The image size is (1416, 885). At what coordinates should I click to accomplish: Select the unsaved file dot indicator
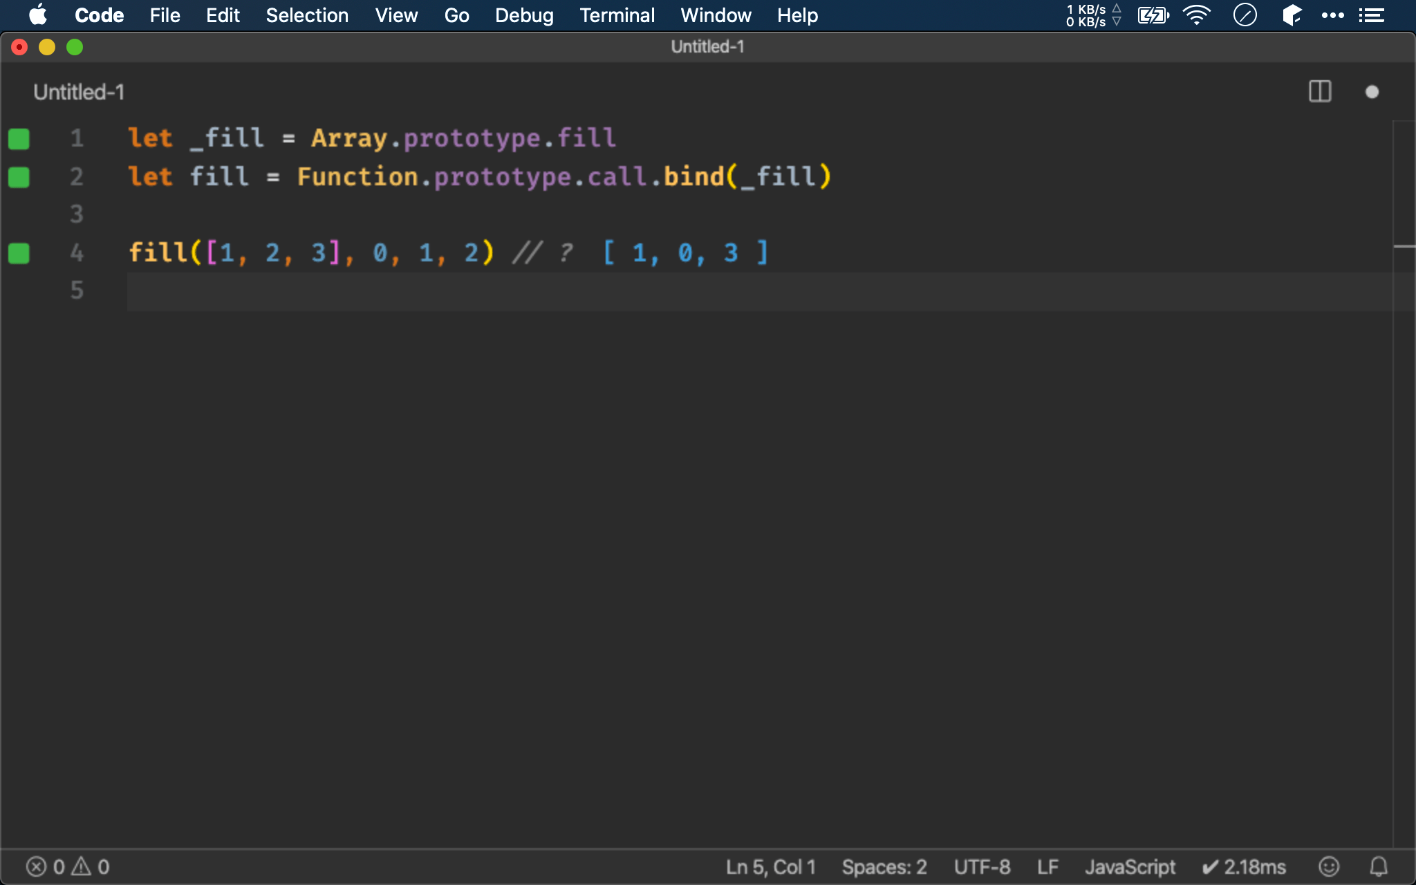[1372, 91]
